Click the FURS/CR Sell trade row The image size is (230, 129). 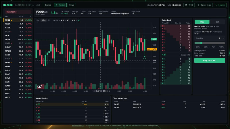169,104
